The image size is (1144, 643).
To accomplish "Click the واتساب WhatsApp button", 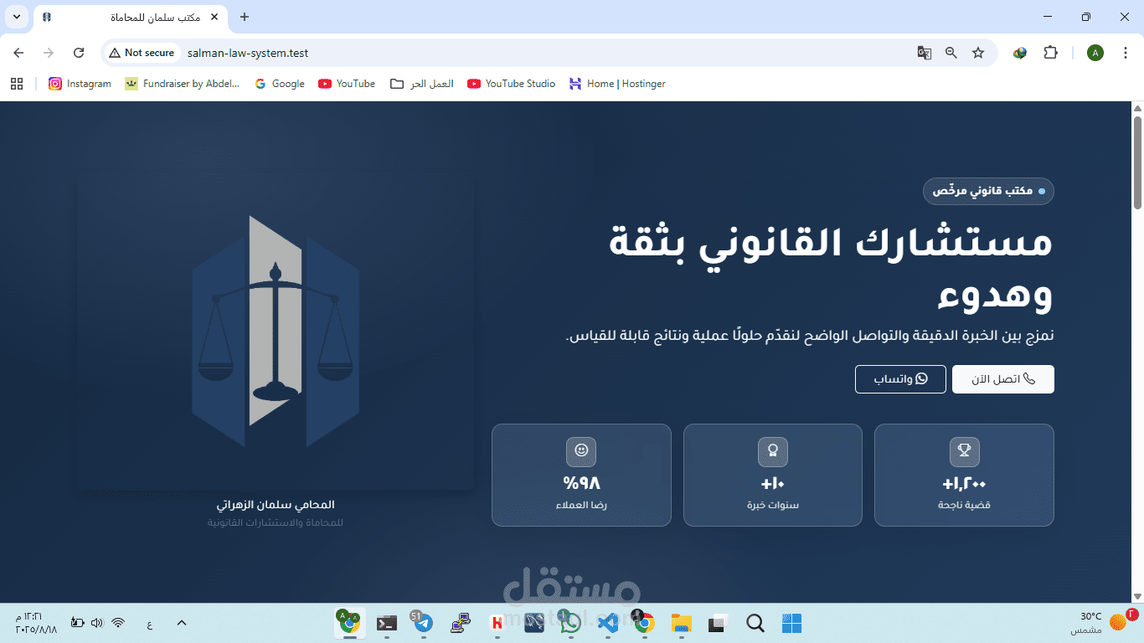I will point(900,379).
